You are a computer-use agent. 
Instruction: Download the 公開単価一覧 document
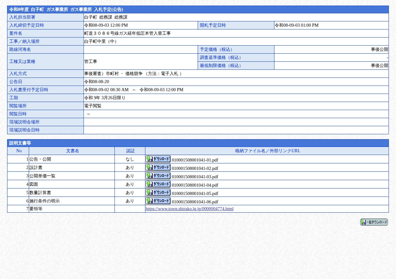pyautogui.click(x=158, y=175)
